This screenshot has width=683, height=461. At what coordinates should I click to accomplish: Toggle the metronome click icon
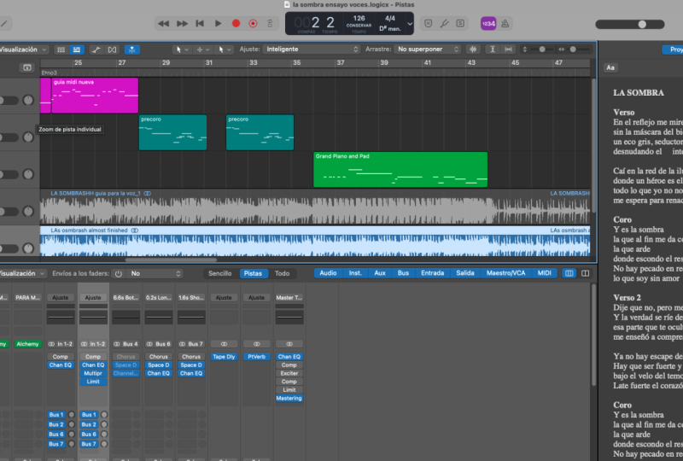505,24
